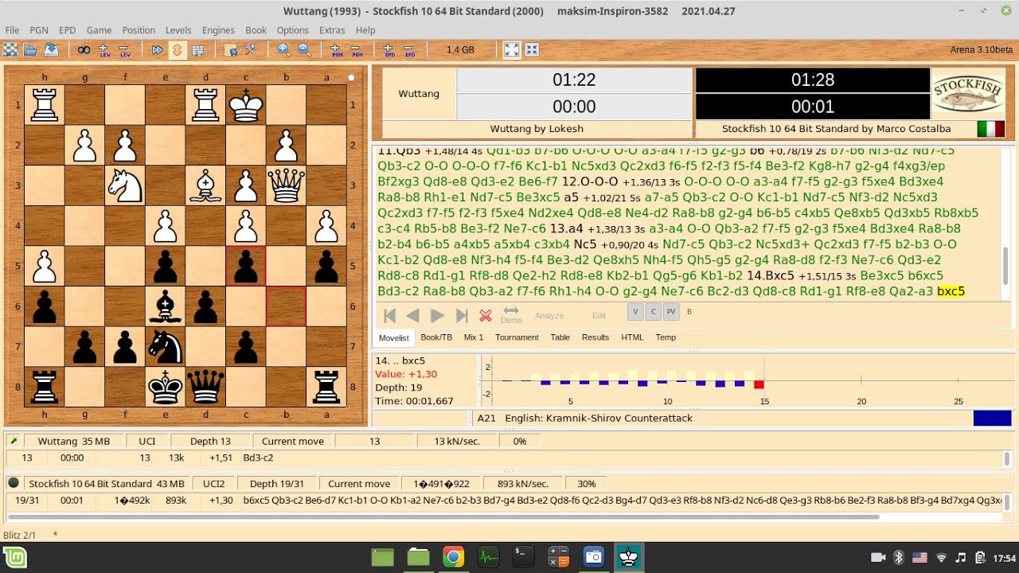This screenshot has width=1019, height=573.
Task: Switch to the Movelist tab
Action: click(x=393, y=337)
